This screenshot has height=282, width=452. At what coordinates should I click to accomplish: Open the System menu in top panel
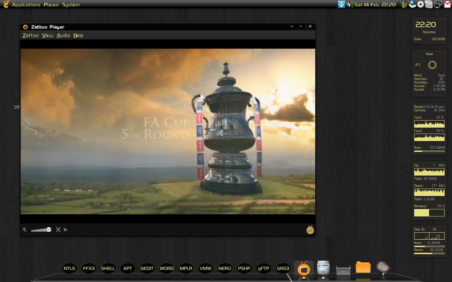(71, 5)
